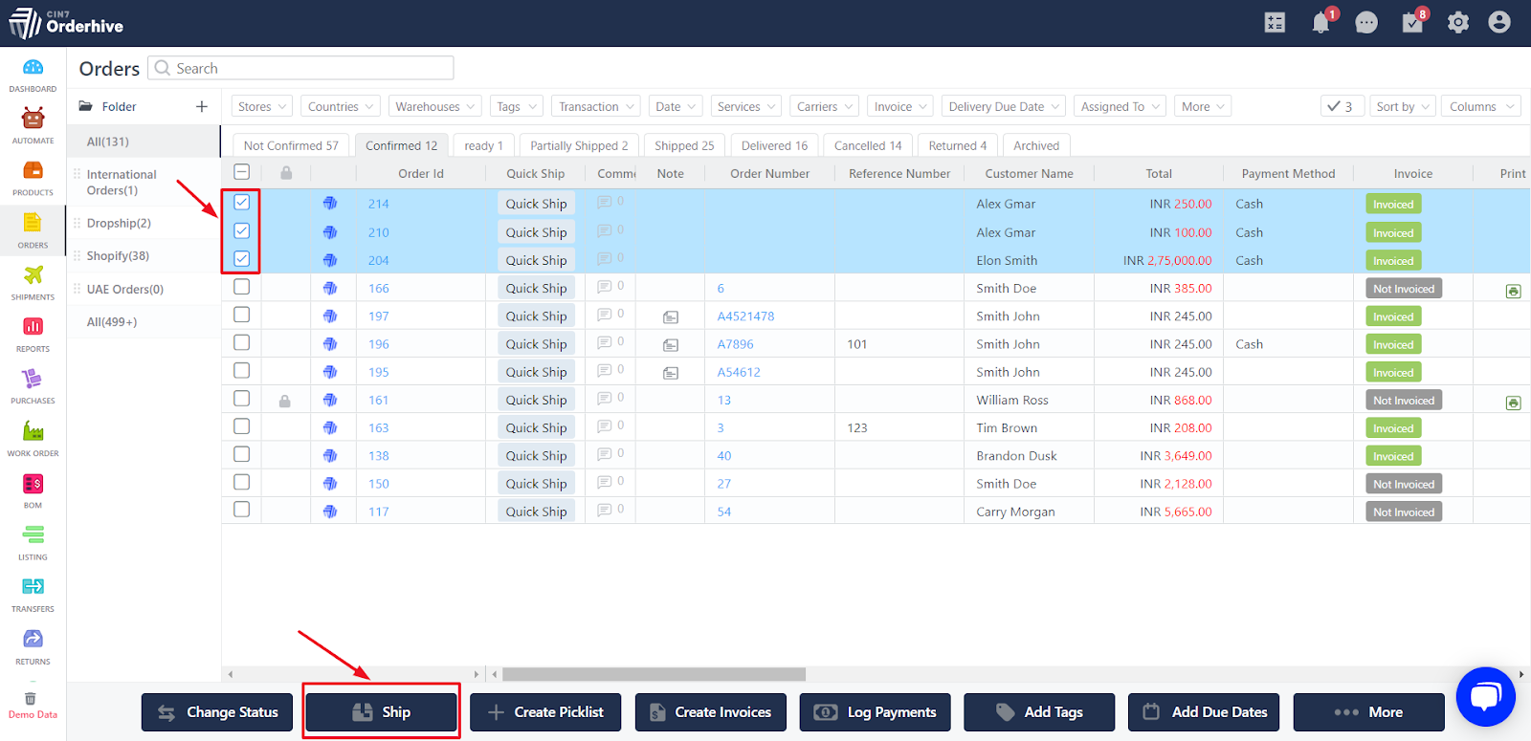This screenshot has height=741, width=1531.
Task: Open the Shipments sidebar icon
Action: 33,274
